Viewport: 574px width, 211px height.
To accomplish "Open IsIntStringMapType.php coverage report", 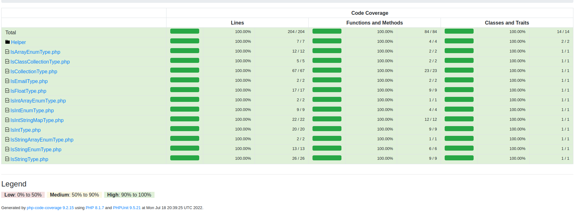I will [x=37, y=120].
